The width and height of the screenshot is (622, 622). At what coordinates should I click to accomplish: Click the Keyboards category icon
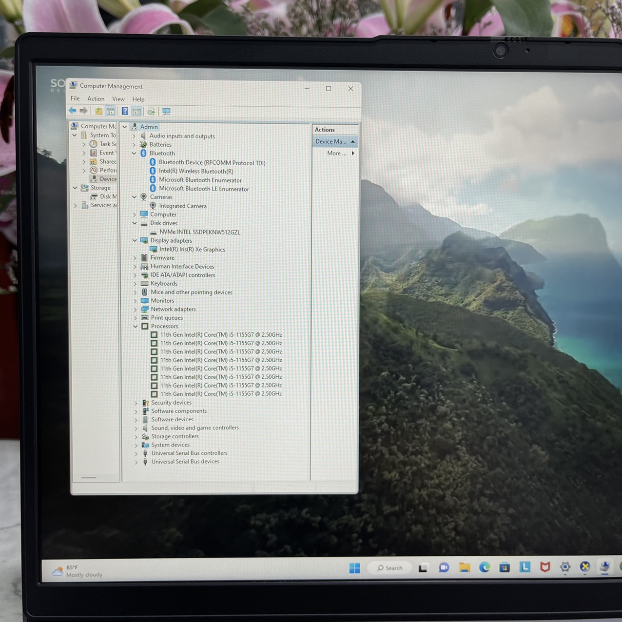pos(144,283)
